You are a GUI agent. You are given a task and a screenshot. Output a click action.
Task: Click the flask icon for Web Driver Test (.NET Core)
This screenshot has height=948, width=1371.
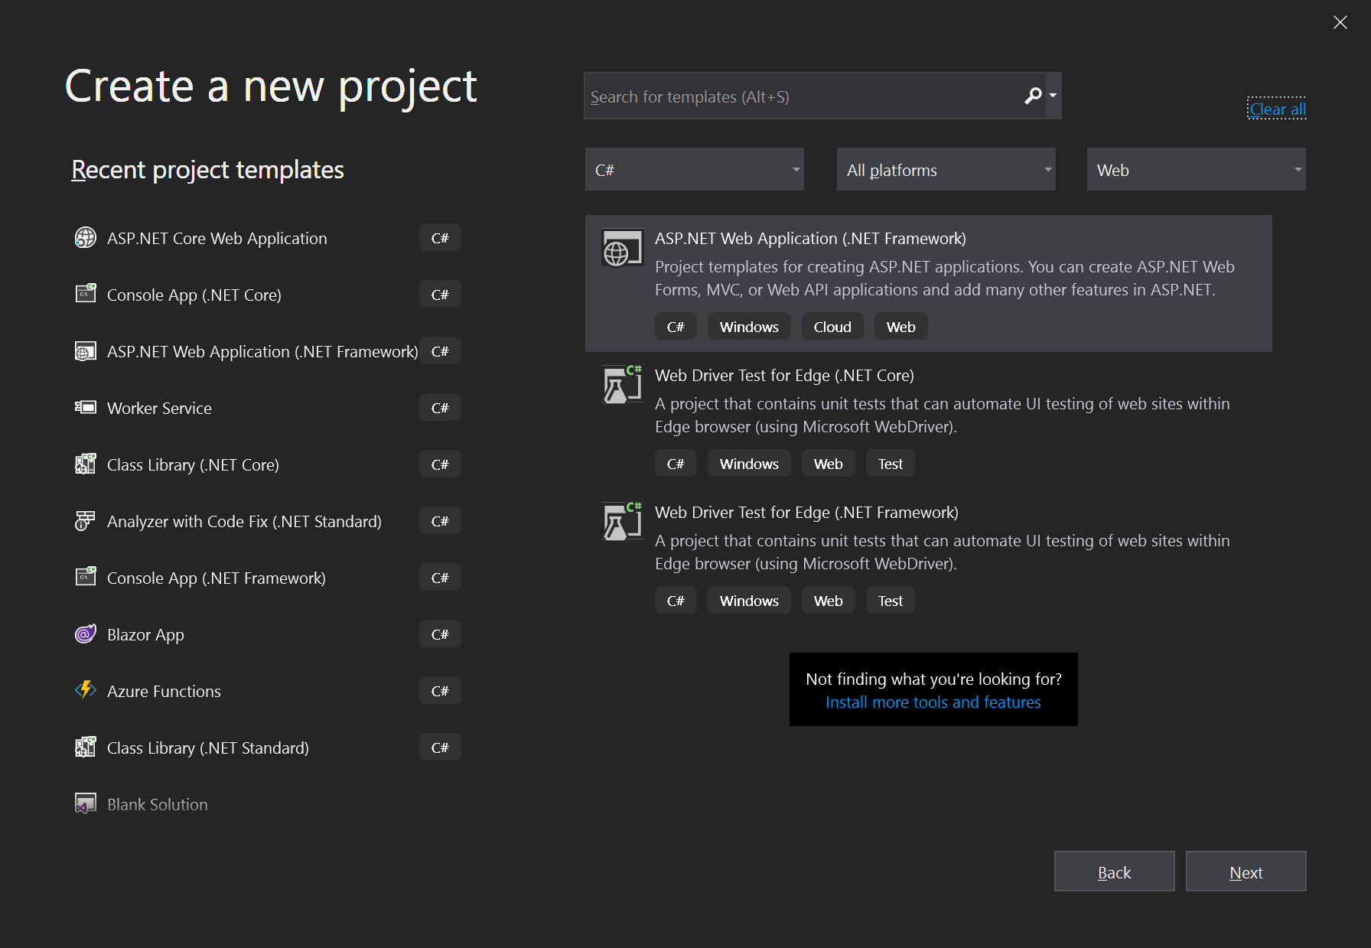[x=622, y=384]
